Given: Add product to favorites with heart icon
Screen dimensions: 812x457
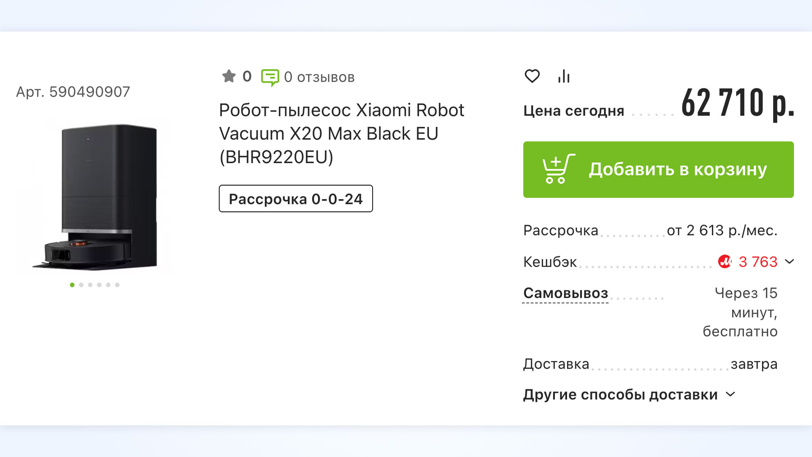Looking at the screenshot, I should pos(532,76).
